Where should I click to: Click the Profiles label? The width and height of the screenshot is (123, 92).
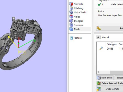(x=78, y=38)
